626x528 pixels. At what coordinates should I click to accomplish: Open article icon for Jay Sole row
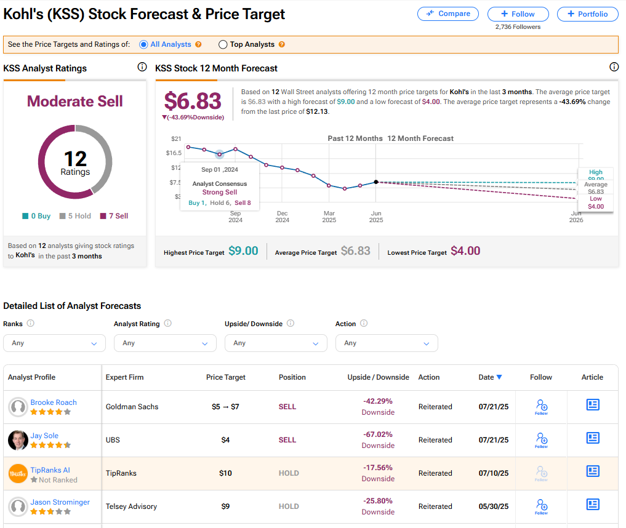pos(592,438)
